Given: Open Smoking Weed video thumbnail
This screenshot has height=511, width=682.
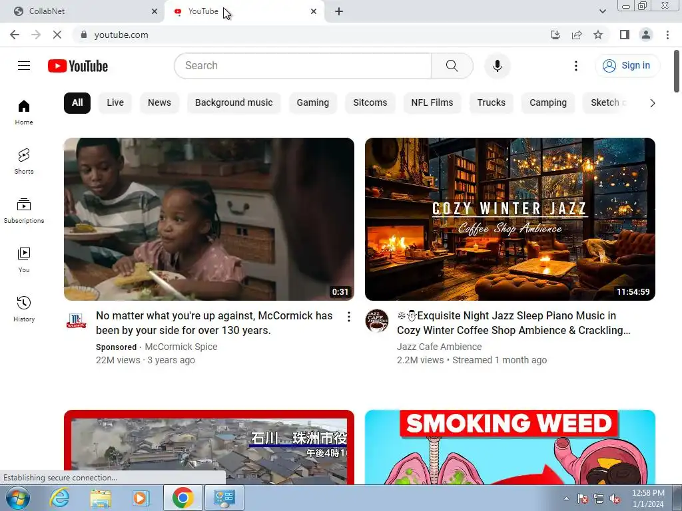Looking at the screenshot, I should (510, 447).
